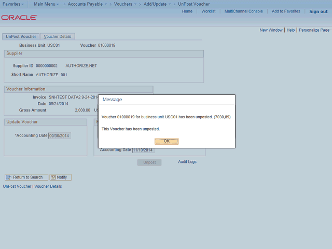Image resolution: width=332 pixels, height=249 pixels.
Task: Go to the Home link
Action: 187,11
